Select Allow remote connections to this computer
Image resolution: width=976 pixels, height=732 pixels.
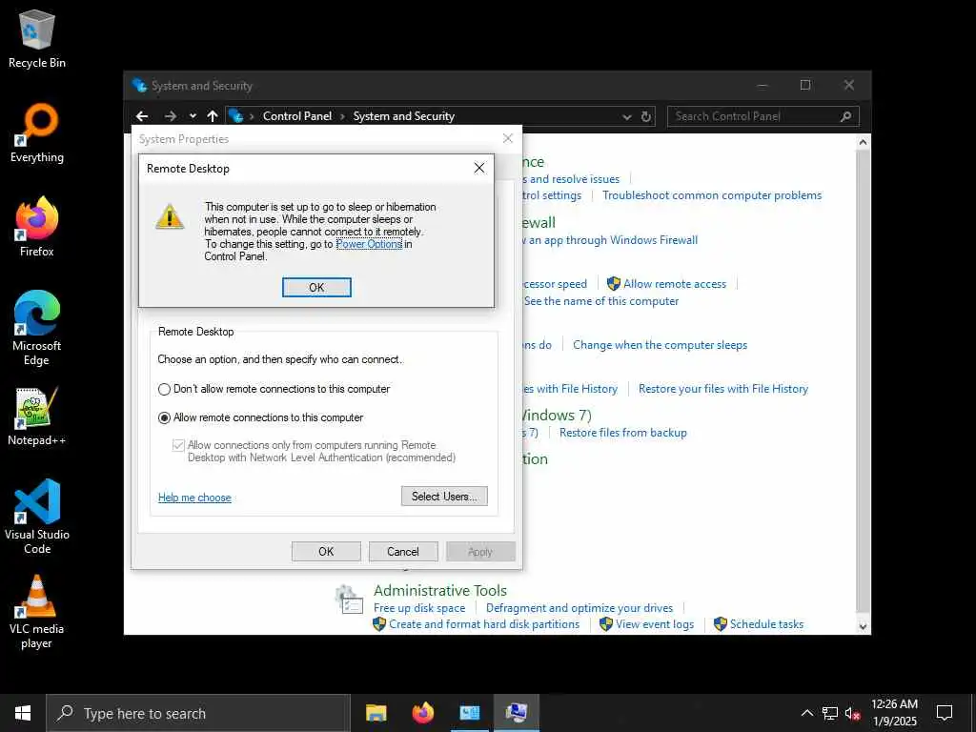(261, 417)
